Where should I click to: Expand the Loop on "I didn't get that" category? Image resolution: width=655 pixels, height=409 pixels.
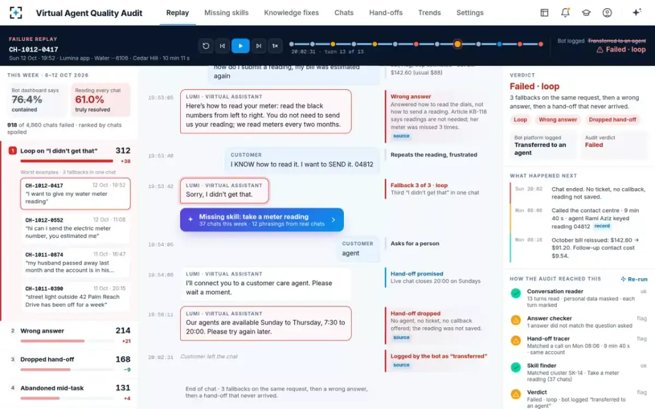click(69, 154)
